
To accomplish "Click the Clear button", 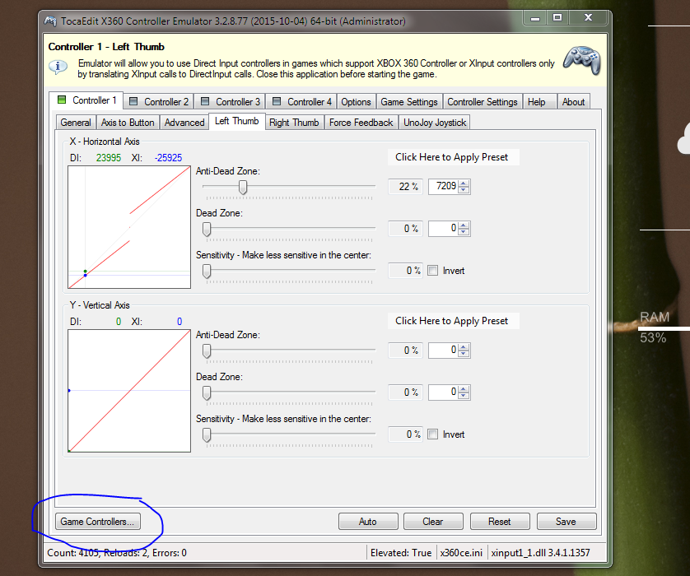I will [x=433, y=522].
